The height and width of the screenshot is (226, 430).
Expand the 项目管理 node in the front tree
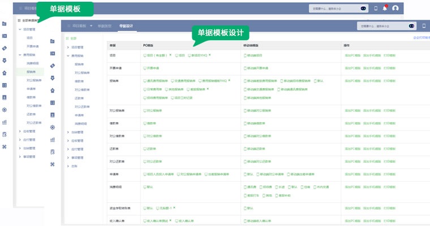point(68,47)
